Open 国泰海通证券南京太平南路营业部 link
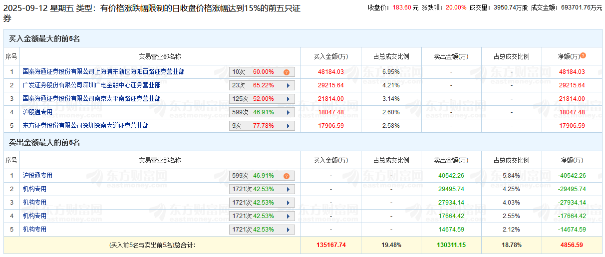This screenshot has height=257, width=605. tap(92, 99)
